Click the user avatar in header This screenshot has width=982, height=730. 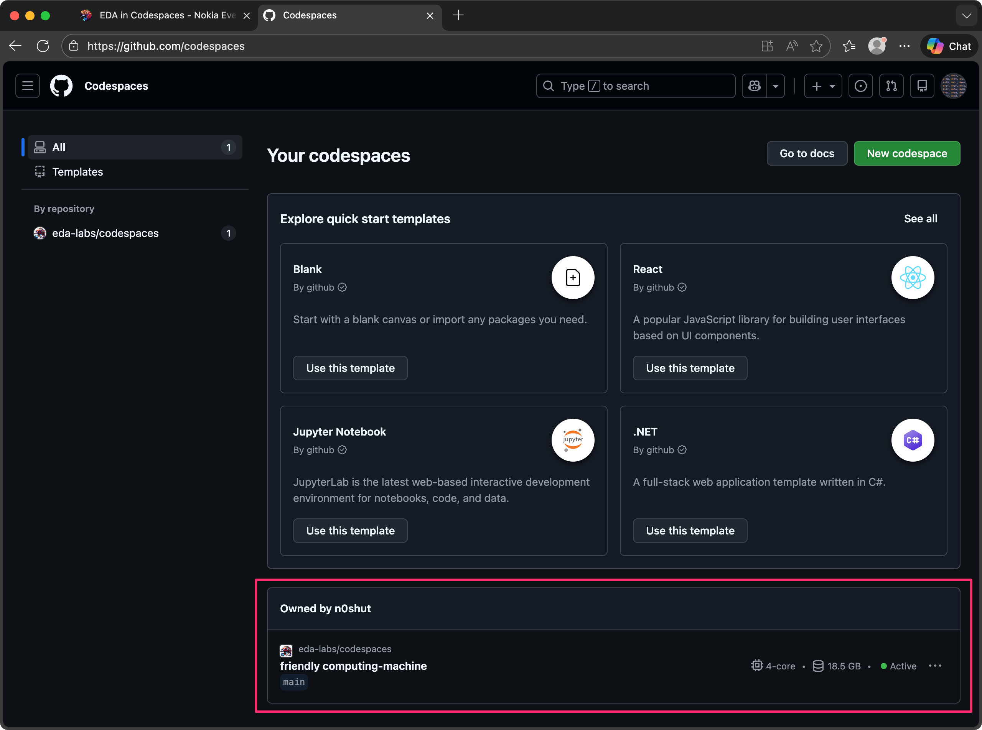(x=953, y=86)
